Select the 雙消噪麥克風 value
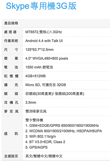 (x=36, y=111)
